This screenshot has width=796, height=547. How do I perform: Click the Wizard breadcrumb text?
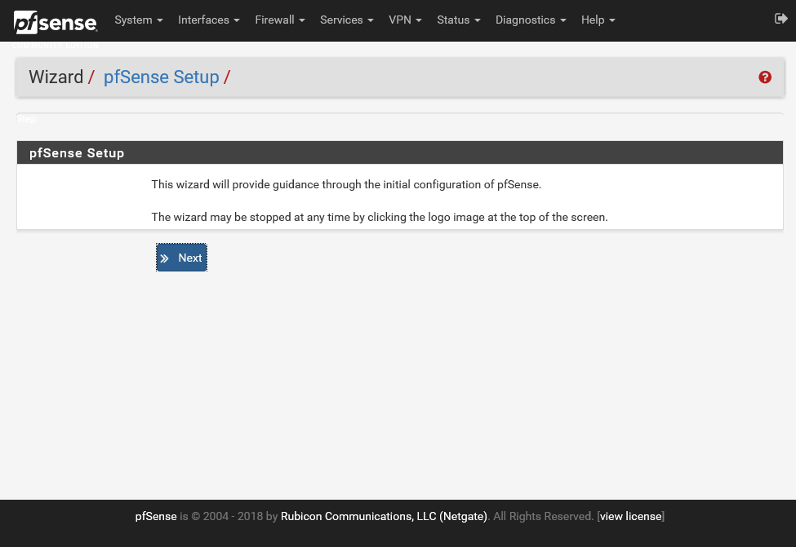[56, 77]
